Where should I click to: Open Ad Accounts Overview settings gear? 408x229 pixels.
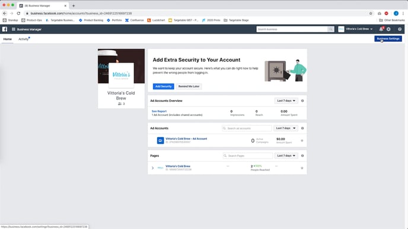click(x=302, y=101)
